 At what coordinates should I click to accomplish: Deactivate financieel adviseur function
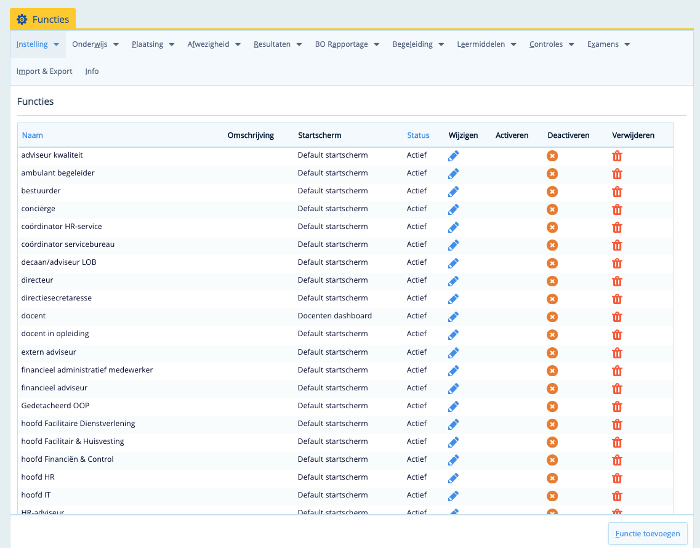[552, 389]
